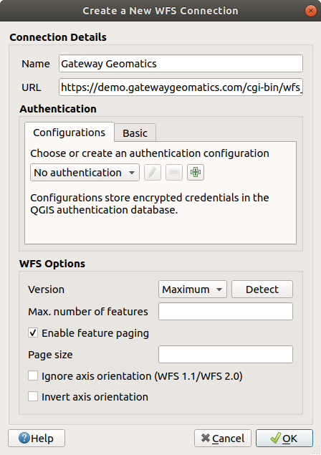Check the Invert axis orientation option

click(x=33, y=396)
